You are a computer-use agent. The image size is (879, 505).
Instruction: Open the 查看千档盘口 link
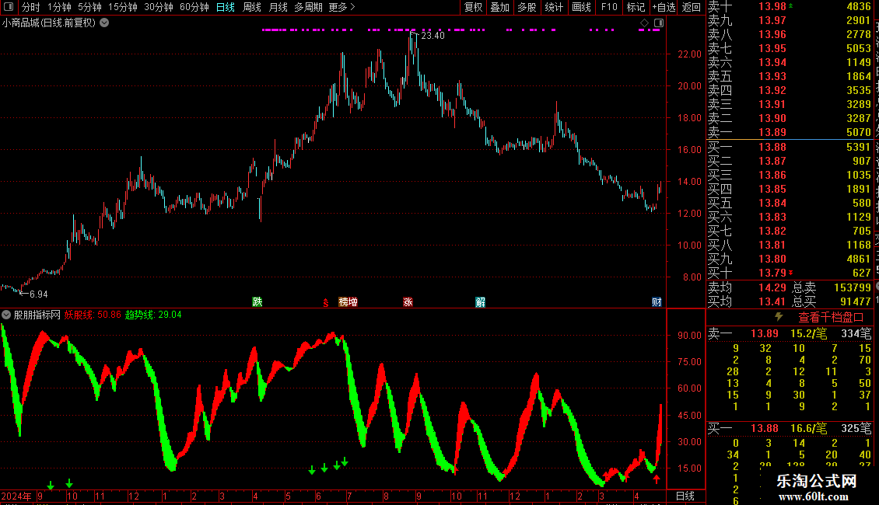[x=831, y=318]
